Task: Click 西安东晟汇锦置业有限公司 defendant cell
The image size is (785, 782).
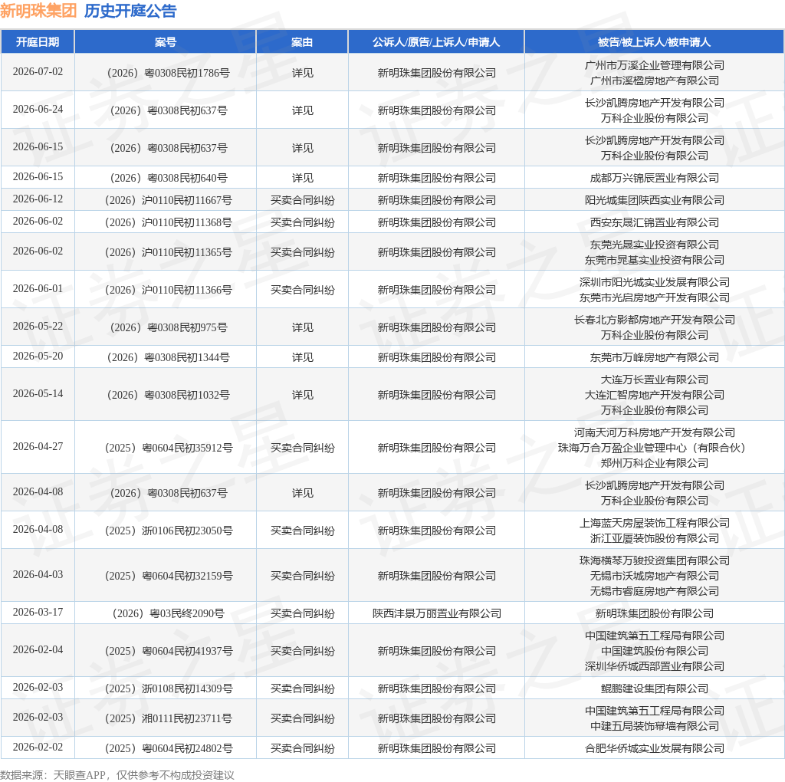Action: (x=655, y=222)
